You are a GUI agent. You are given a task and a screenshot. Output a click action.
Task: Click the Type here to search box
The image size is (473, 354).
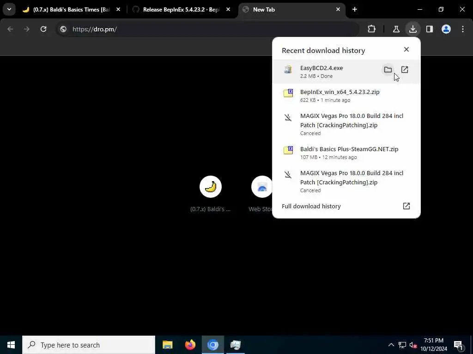tap(89, 345)
